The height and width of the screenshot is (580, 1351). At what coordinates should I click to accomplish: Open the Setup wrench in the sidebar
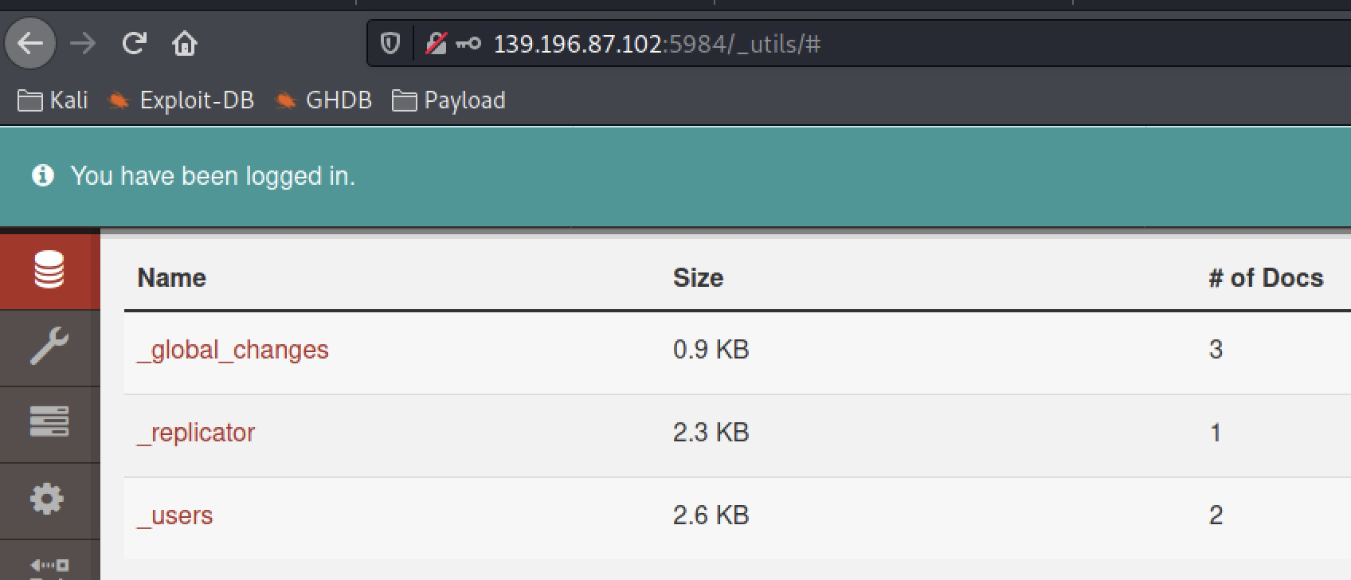coord(49,347)
